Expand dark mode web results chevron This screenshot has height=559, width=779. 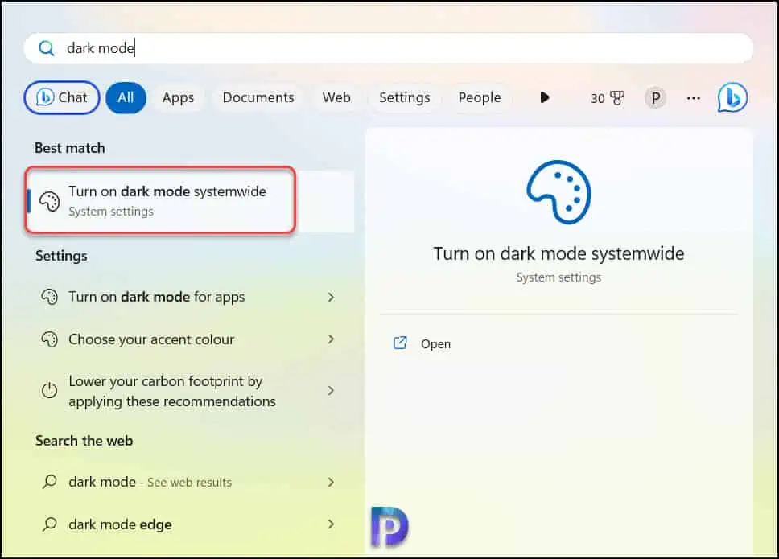331,482
